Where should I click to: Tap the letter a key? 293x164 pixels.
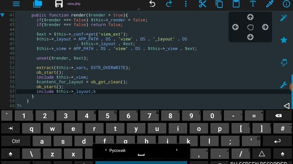pyautogui.click(x=42, y=141)
